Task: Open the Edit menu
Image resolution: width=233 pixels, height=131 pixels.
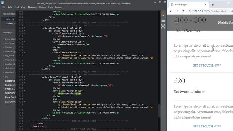Action: click(x=10, y=7)
